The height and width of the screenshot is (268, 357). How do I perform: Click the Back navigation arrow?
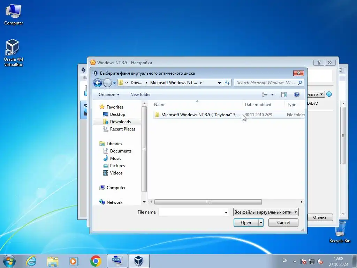click(x=98, y=83)
